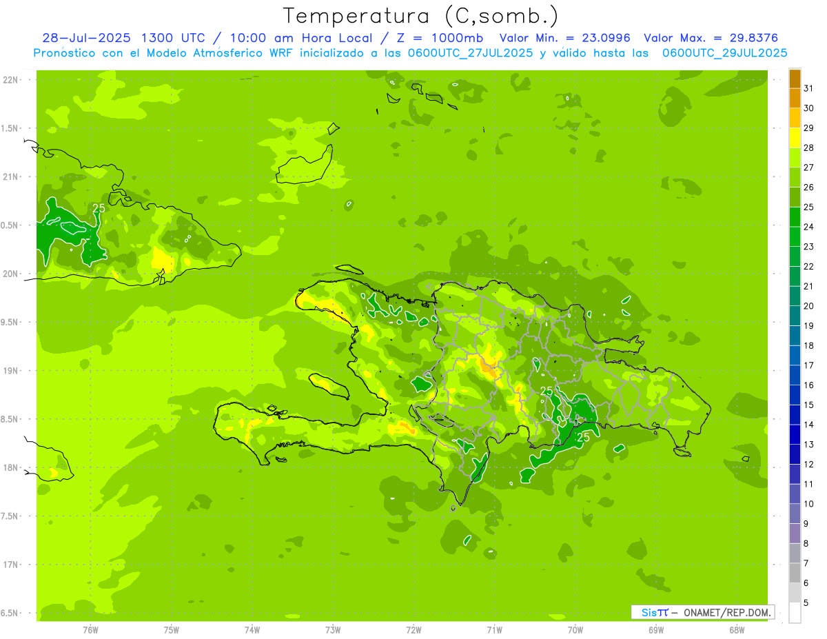Click the "Temperatura (C,somb.)" chart title
Viewport: 827px width, 639px height.
pyautogui.click(x=421, y=16)
